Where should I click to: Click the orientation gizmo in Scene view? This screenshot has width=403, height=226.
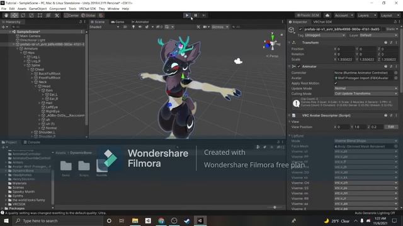click(272, 43)
